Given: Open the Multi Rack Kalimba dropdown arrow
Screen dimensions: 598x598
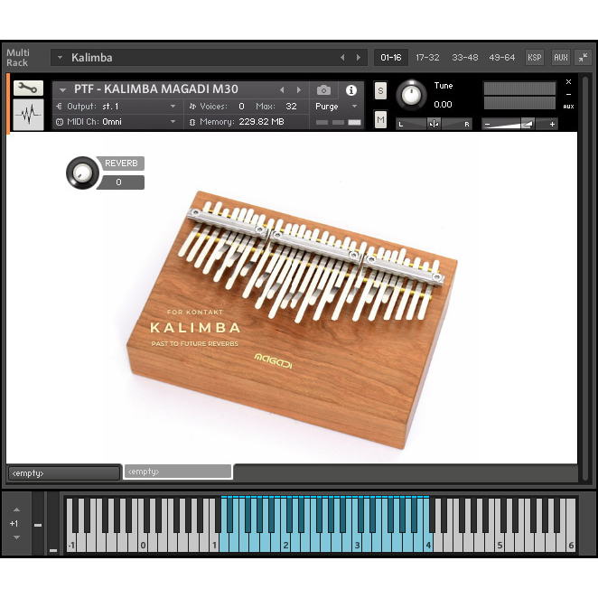Looking at the screenshot, I should tap(60, 58).
